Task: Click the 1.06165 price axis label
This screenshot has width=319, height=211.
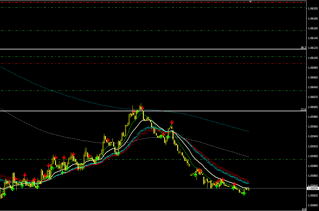Action: tap(313, 28)
